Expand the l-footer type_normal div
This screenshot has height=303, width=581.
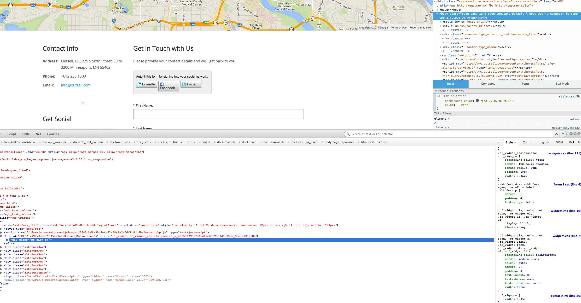(x=440, y=47)
